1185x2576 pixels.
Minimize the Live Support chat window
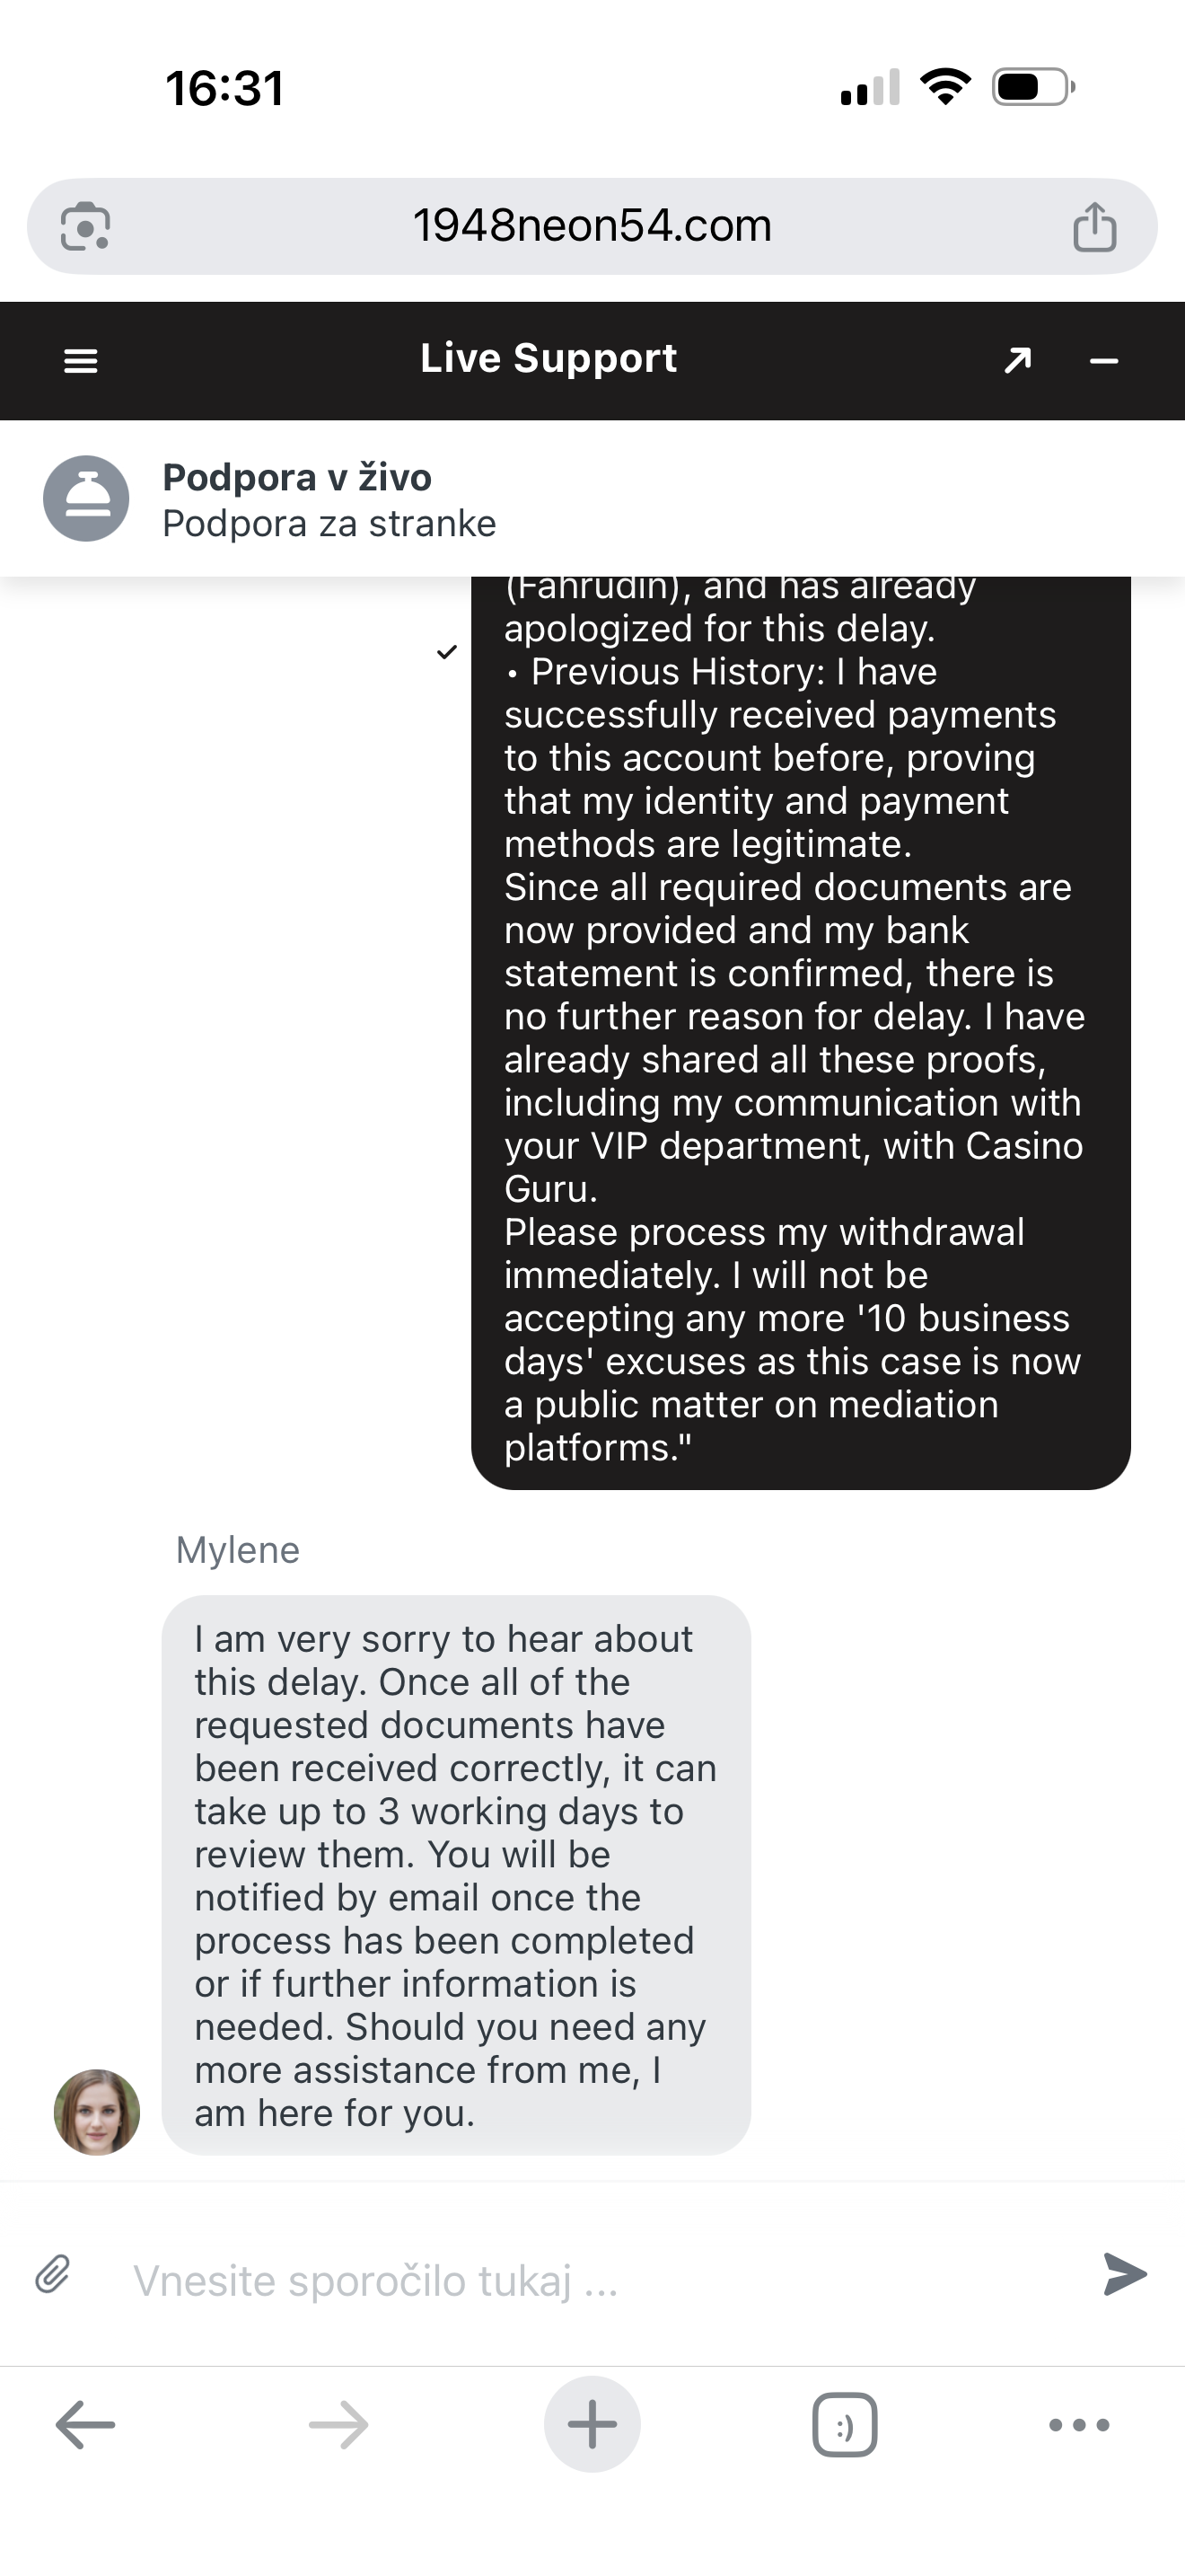pos(1104,361)
